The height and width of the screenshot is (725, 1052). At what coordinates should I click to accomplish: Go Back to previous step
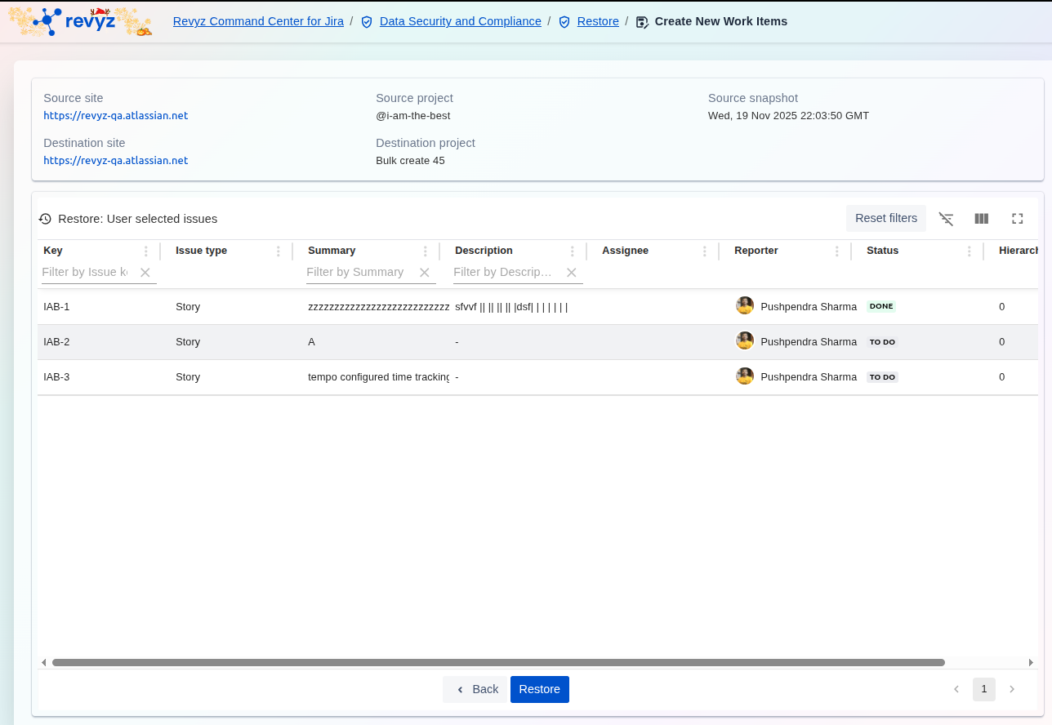coord(476,689)
